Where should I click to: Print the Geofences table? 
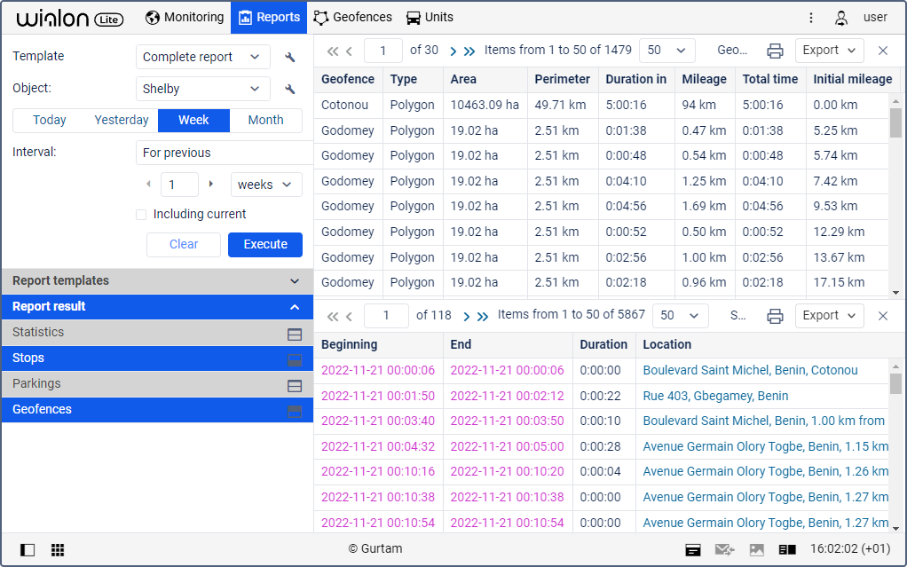[775, 51]
